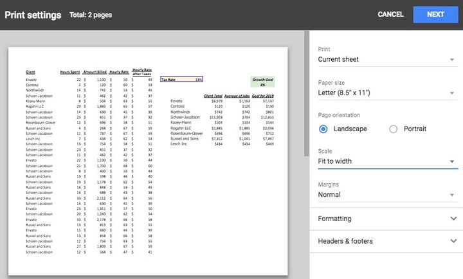Image resolution: width=463 pixels, height=279 pixels.
Task: Open the Print range dropdown showing Current sheet
Action: click(388, 59)
